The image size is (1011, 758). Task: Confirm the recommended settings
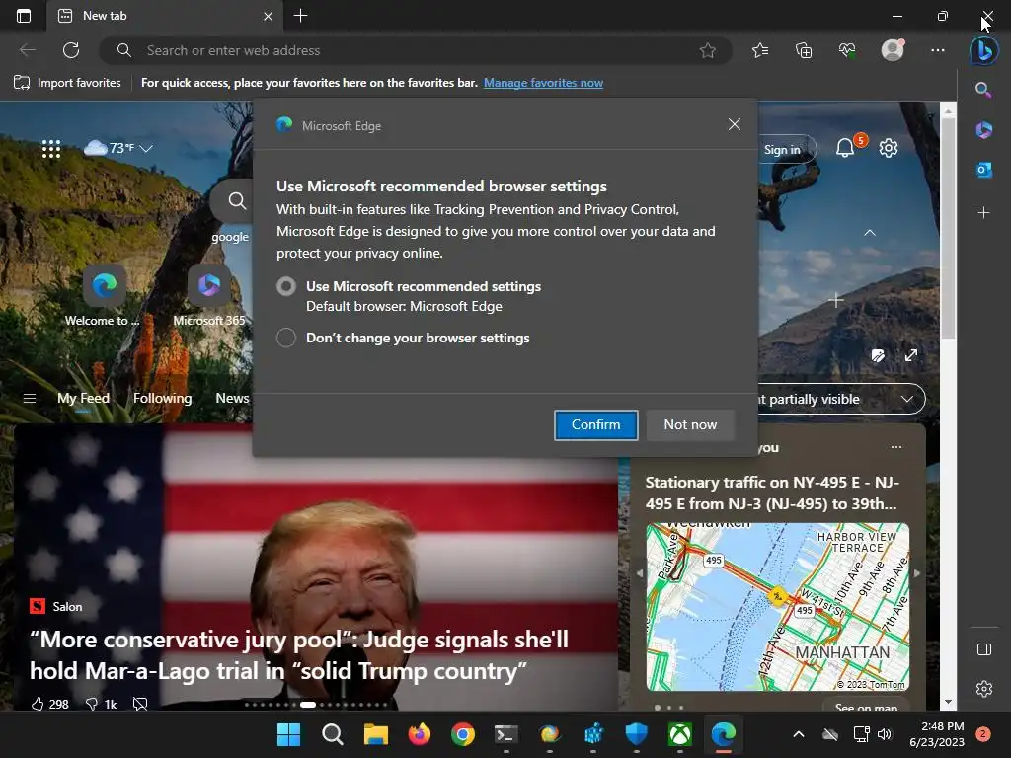(595, 424)
